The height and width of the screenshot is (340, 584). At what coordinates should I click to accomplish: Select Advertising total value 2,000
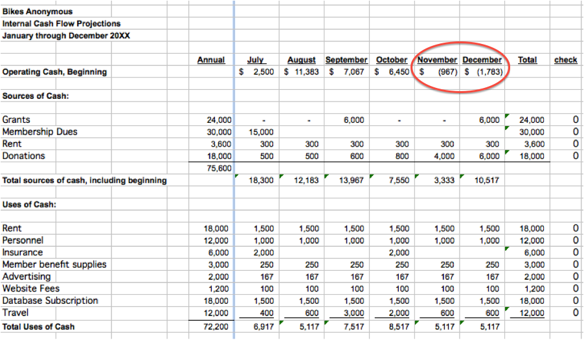[533, 277]
